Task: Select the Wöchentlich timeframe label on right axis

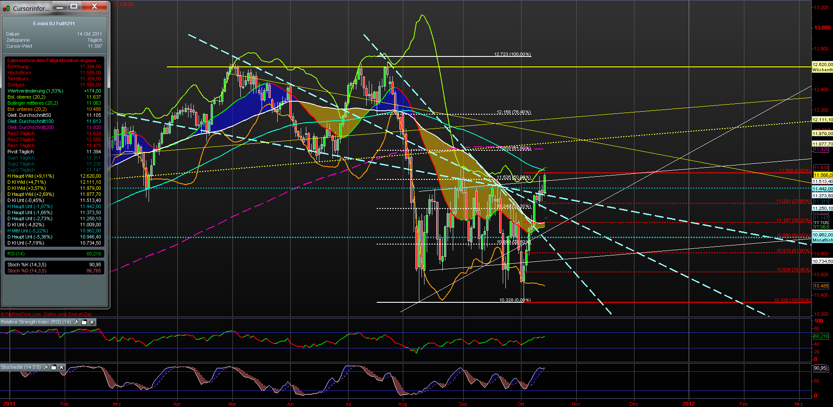Action: coord(822,69)
